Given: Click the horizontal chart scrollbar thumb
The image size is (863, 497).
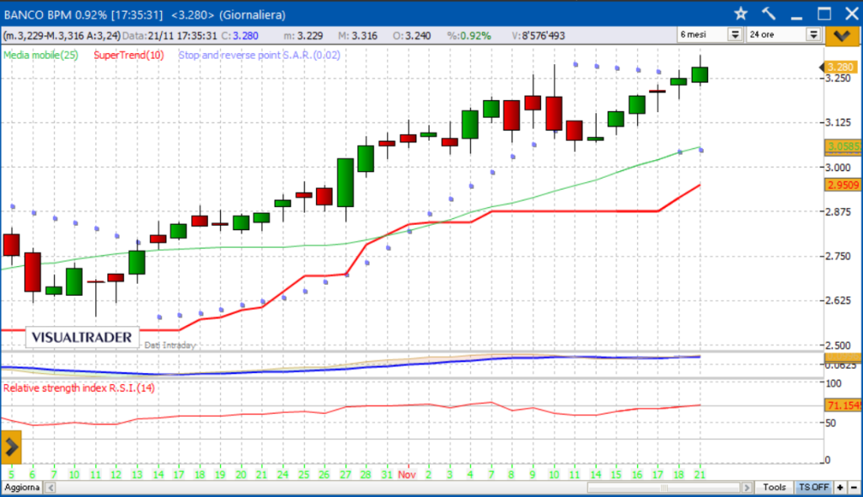Looking at the screenshot, I should [664, 488].
